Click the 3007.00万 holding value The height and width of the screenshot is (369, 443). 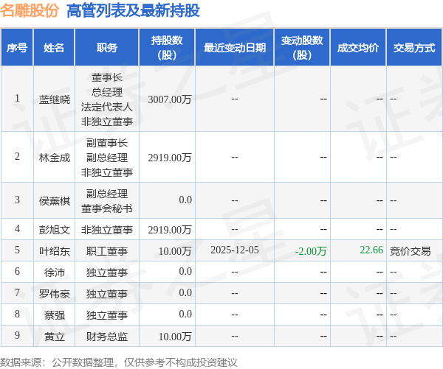click(x=170, y=99)
